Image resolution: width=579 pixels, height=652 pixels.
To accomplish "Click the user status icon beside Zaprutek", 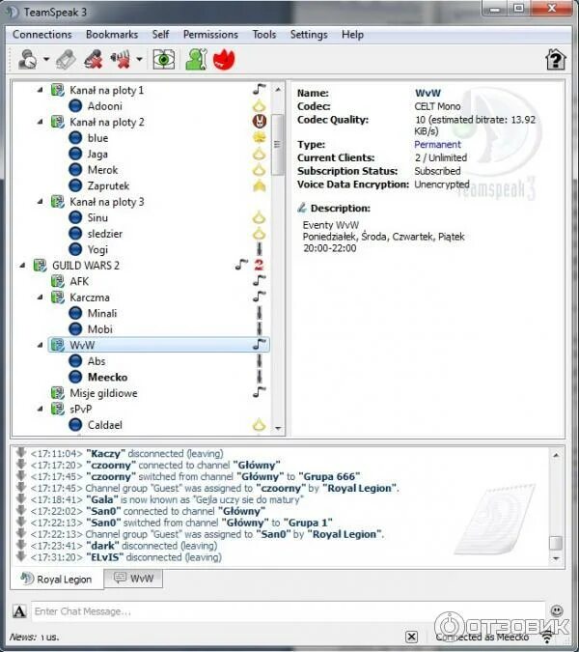I will tap(75, 185).
